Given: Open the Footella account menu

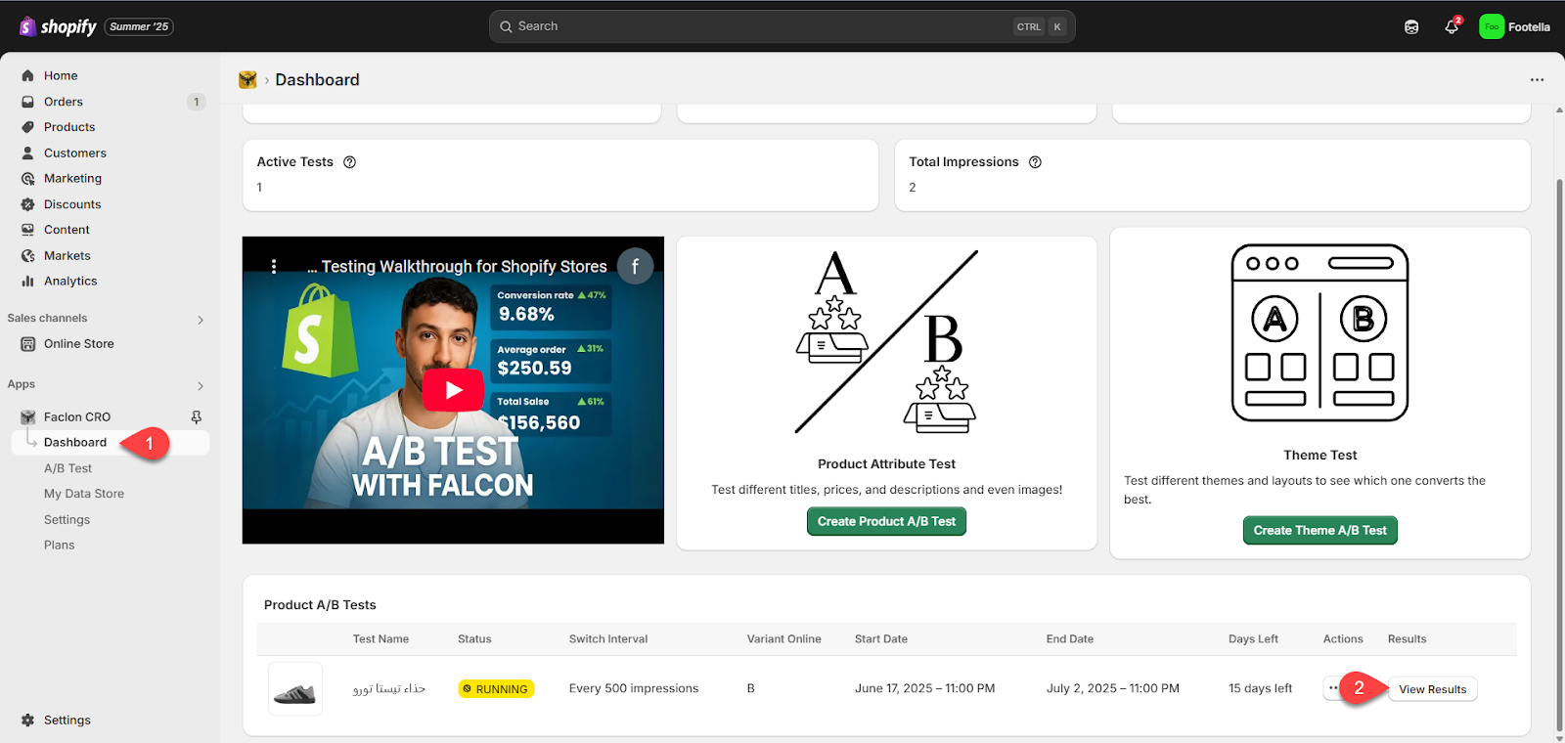Looking at the screenshot, I should (x=1514, y=27).
